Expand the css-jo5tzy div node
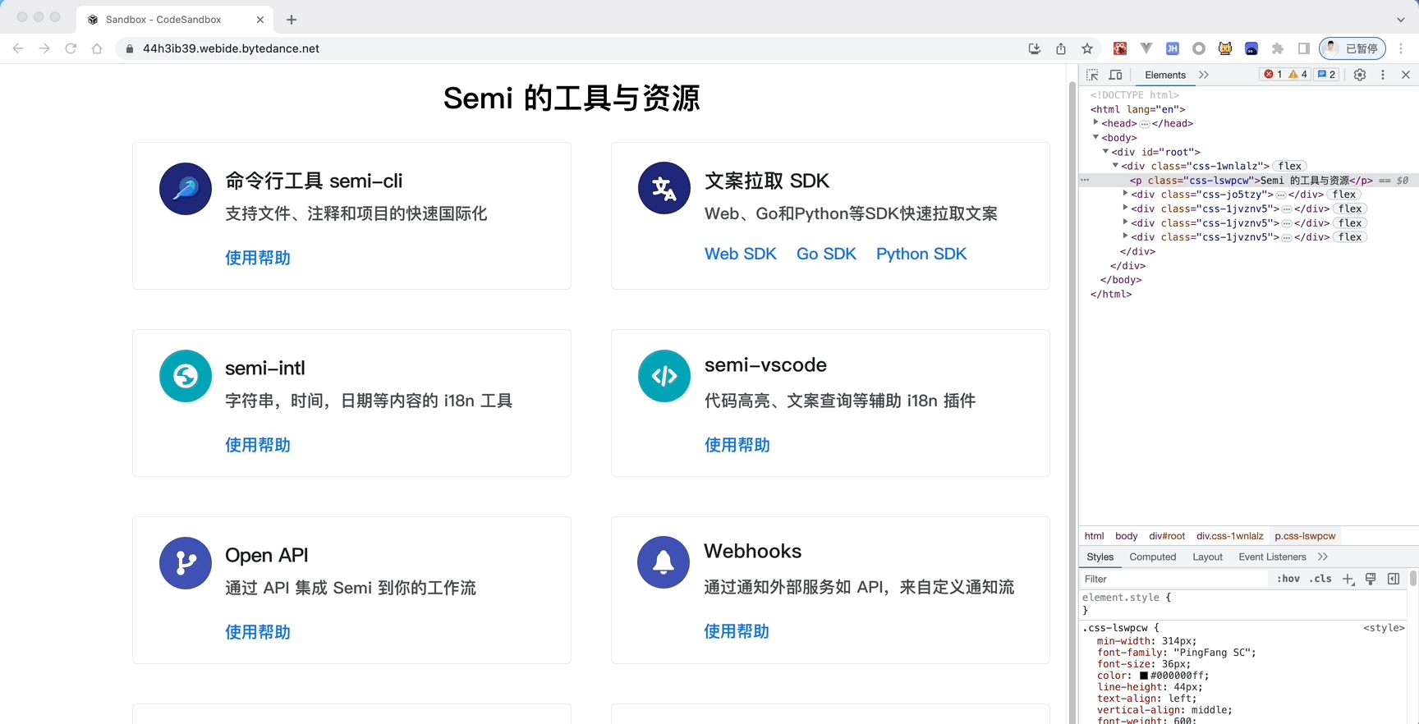1419x724 pixels. point(1126,195)
